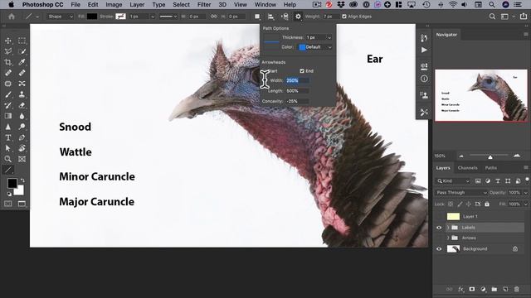This screenshot has width=531, height=298.
Task: Add layer style with fx icon
Action: (460, 289)
